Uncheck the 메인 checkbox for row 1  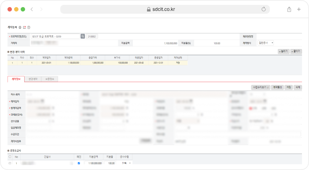click(79, 163)
